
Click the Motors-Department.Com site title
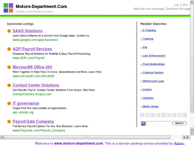point(41,7)
